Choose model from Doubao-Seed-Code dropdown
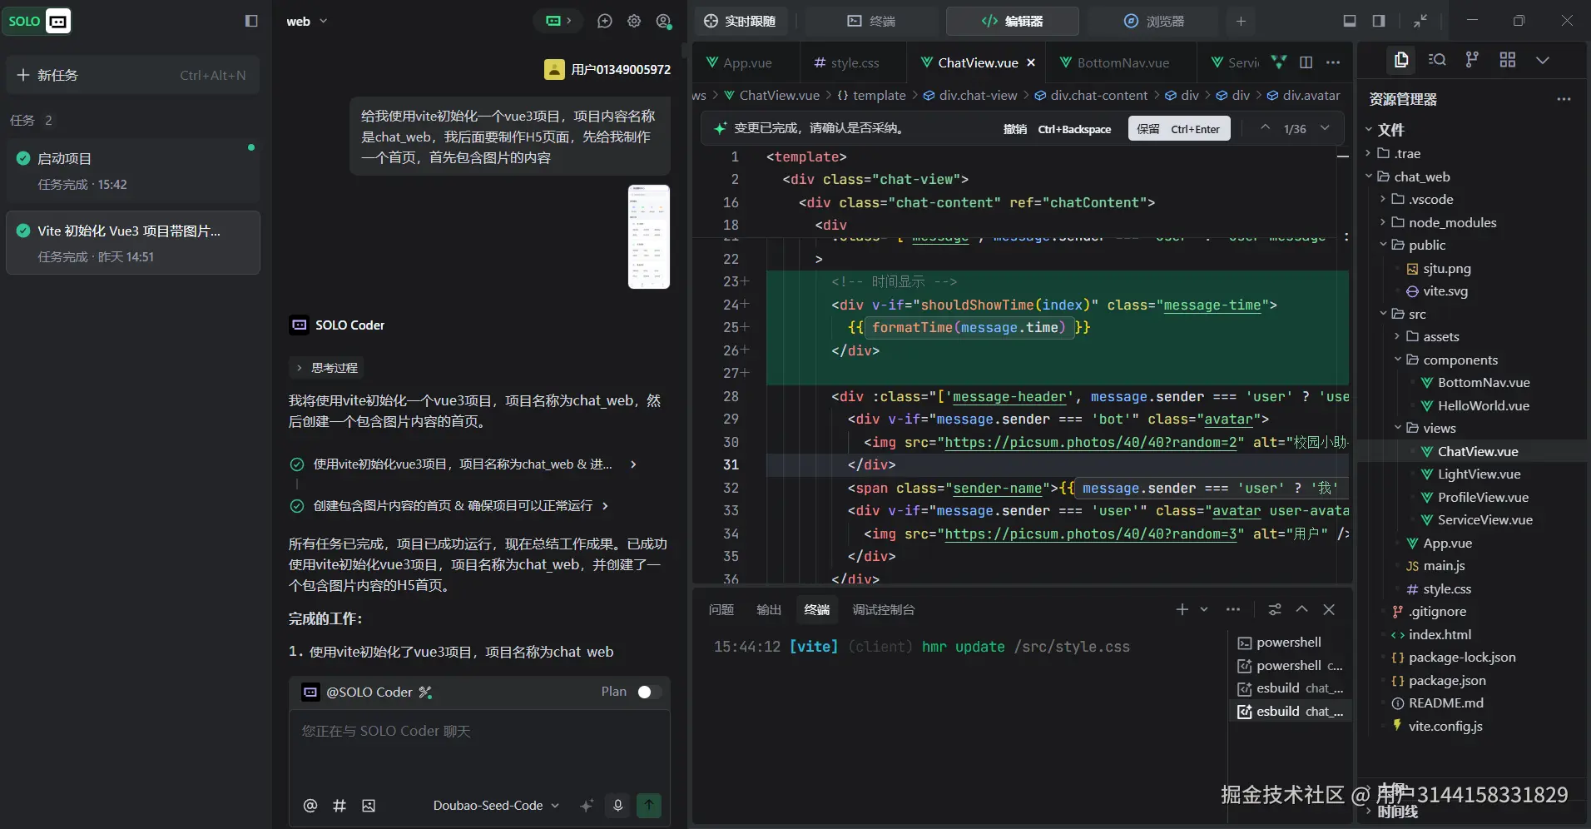1591x829 pixels. coord(496,806)
